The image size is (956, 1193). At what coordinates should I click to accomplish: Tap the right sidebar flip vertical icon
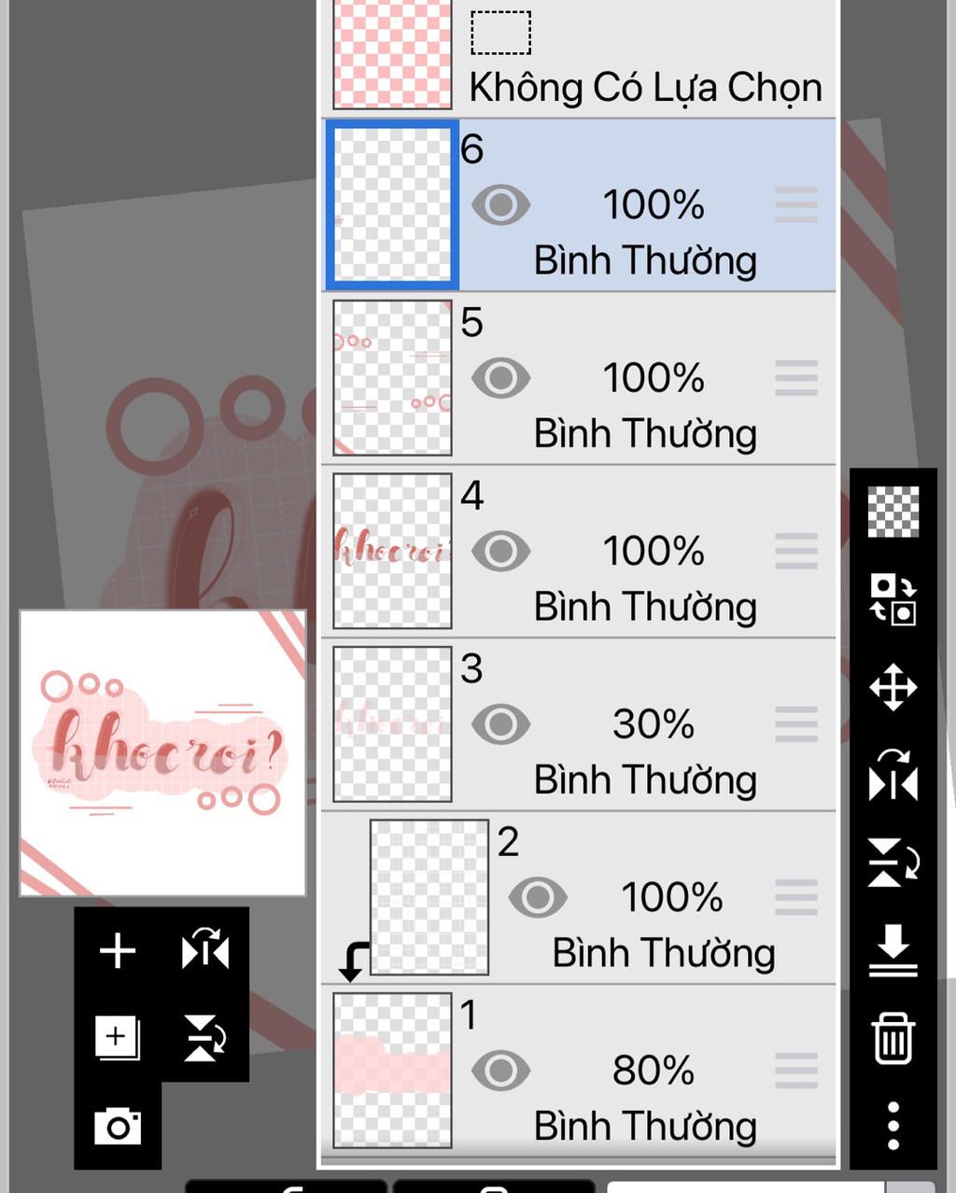pyautogui.click(x=893, y=862)
